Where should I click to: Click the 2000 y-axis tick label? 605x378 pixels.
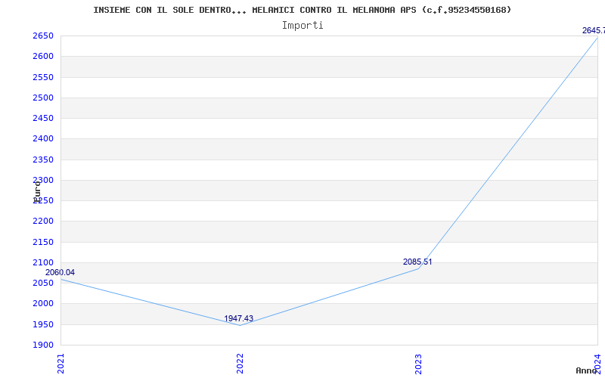click(x=43, y=303)
